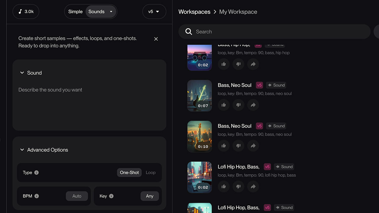Viewport: 379px width, 213px height.
Task: Select One-Shot sound type
Action: (129, 172)
